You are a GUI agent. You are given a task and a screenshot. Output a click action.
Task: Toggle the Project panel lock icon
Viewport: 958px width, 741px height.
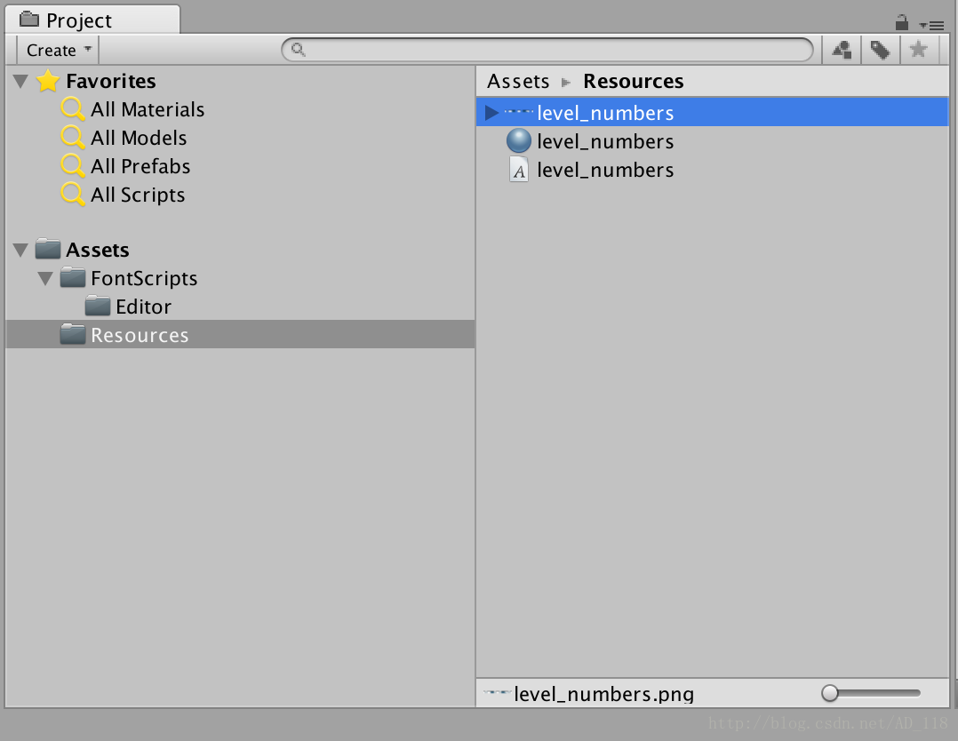coord(902,23)
